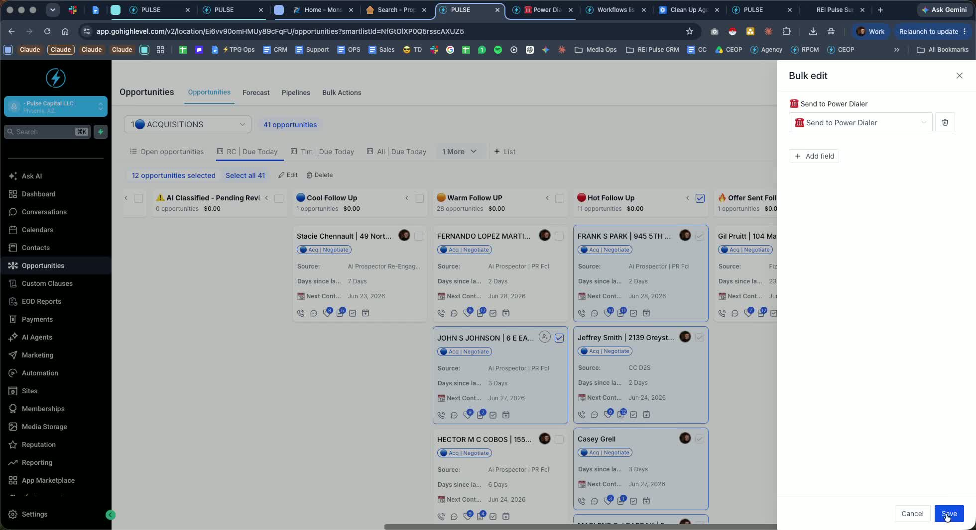Open the ACQUISITIONS pipeline dropdown
The height and width of the screenshot is (530, 976).
tap(188, 124)
